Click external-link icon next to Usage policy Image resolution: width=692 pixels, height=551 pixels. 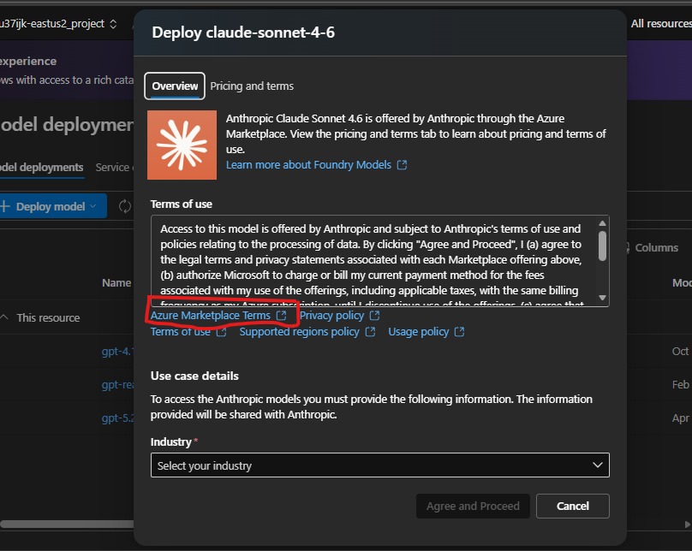(459, 331)
